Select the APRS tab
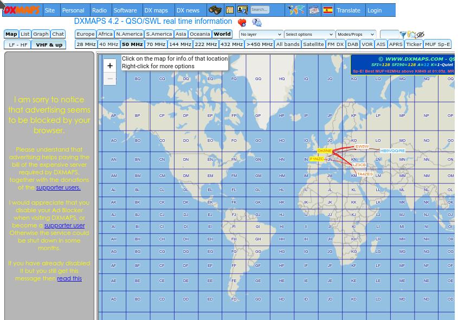This screenshot has width=458, height=320. [x=396, y=44]
